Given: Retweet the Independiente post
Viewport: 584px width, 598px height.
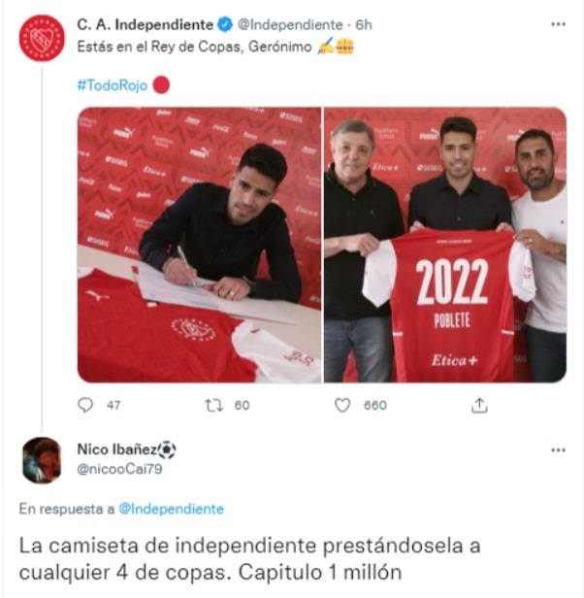Looking at the screenshot, I should pos(213,405).
